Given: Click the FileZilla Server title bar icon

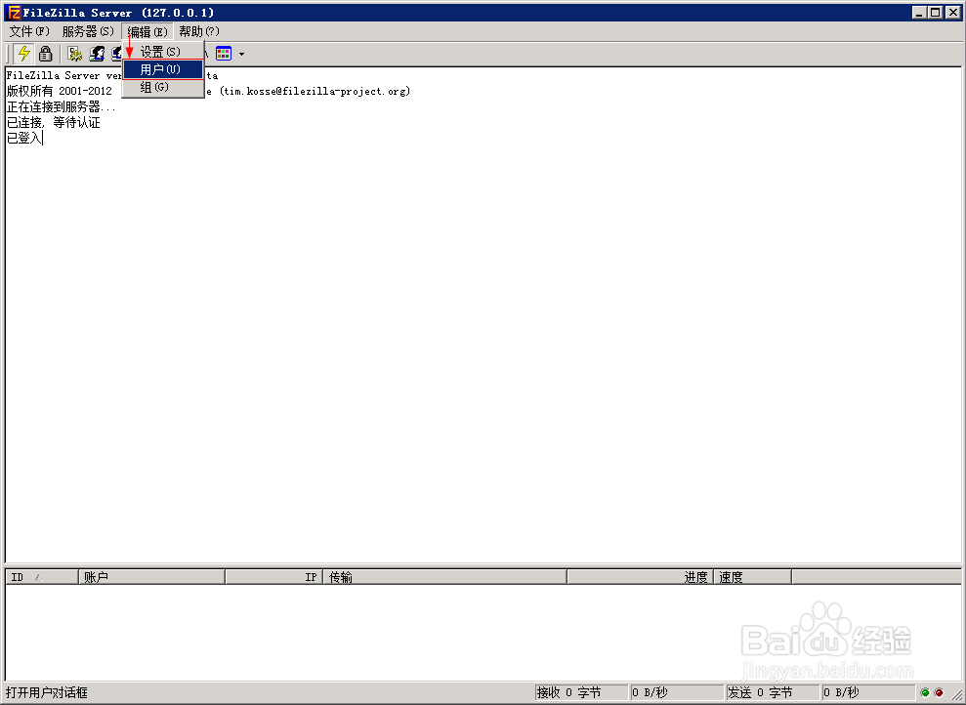Looking at the screenshot, I should 14,13.
